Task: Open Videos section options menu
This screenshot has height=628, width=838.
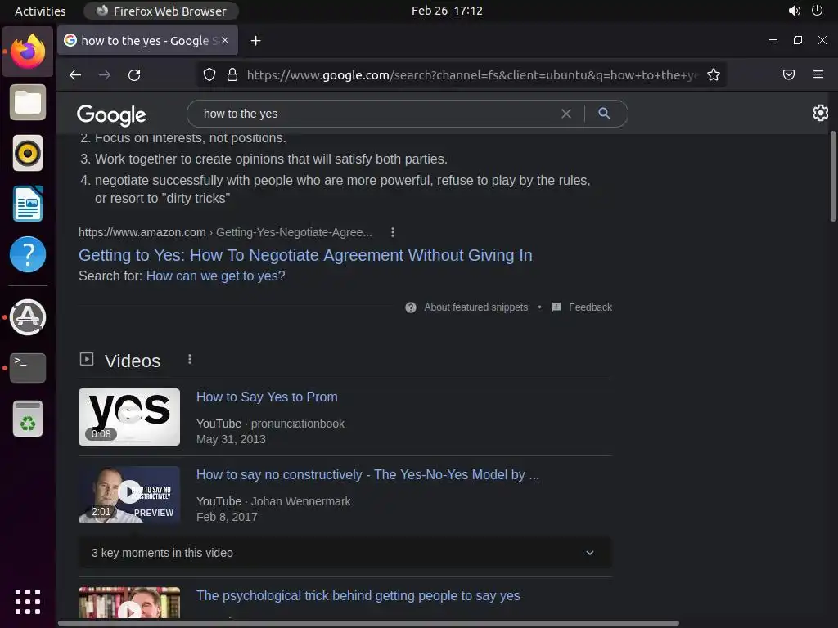Action: tap(190, 360)
